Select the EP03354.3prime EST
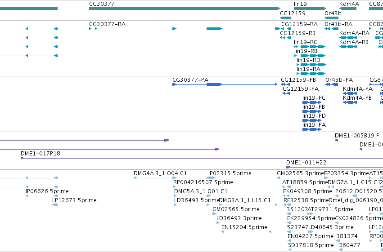Viewport: 383px width, 252px height. (326, 178)
